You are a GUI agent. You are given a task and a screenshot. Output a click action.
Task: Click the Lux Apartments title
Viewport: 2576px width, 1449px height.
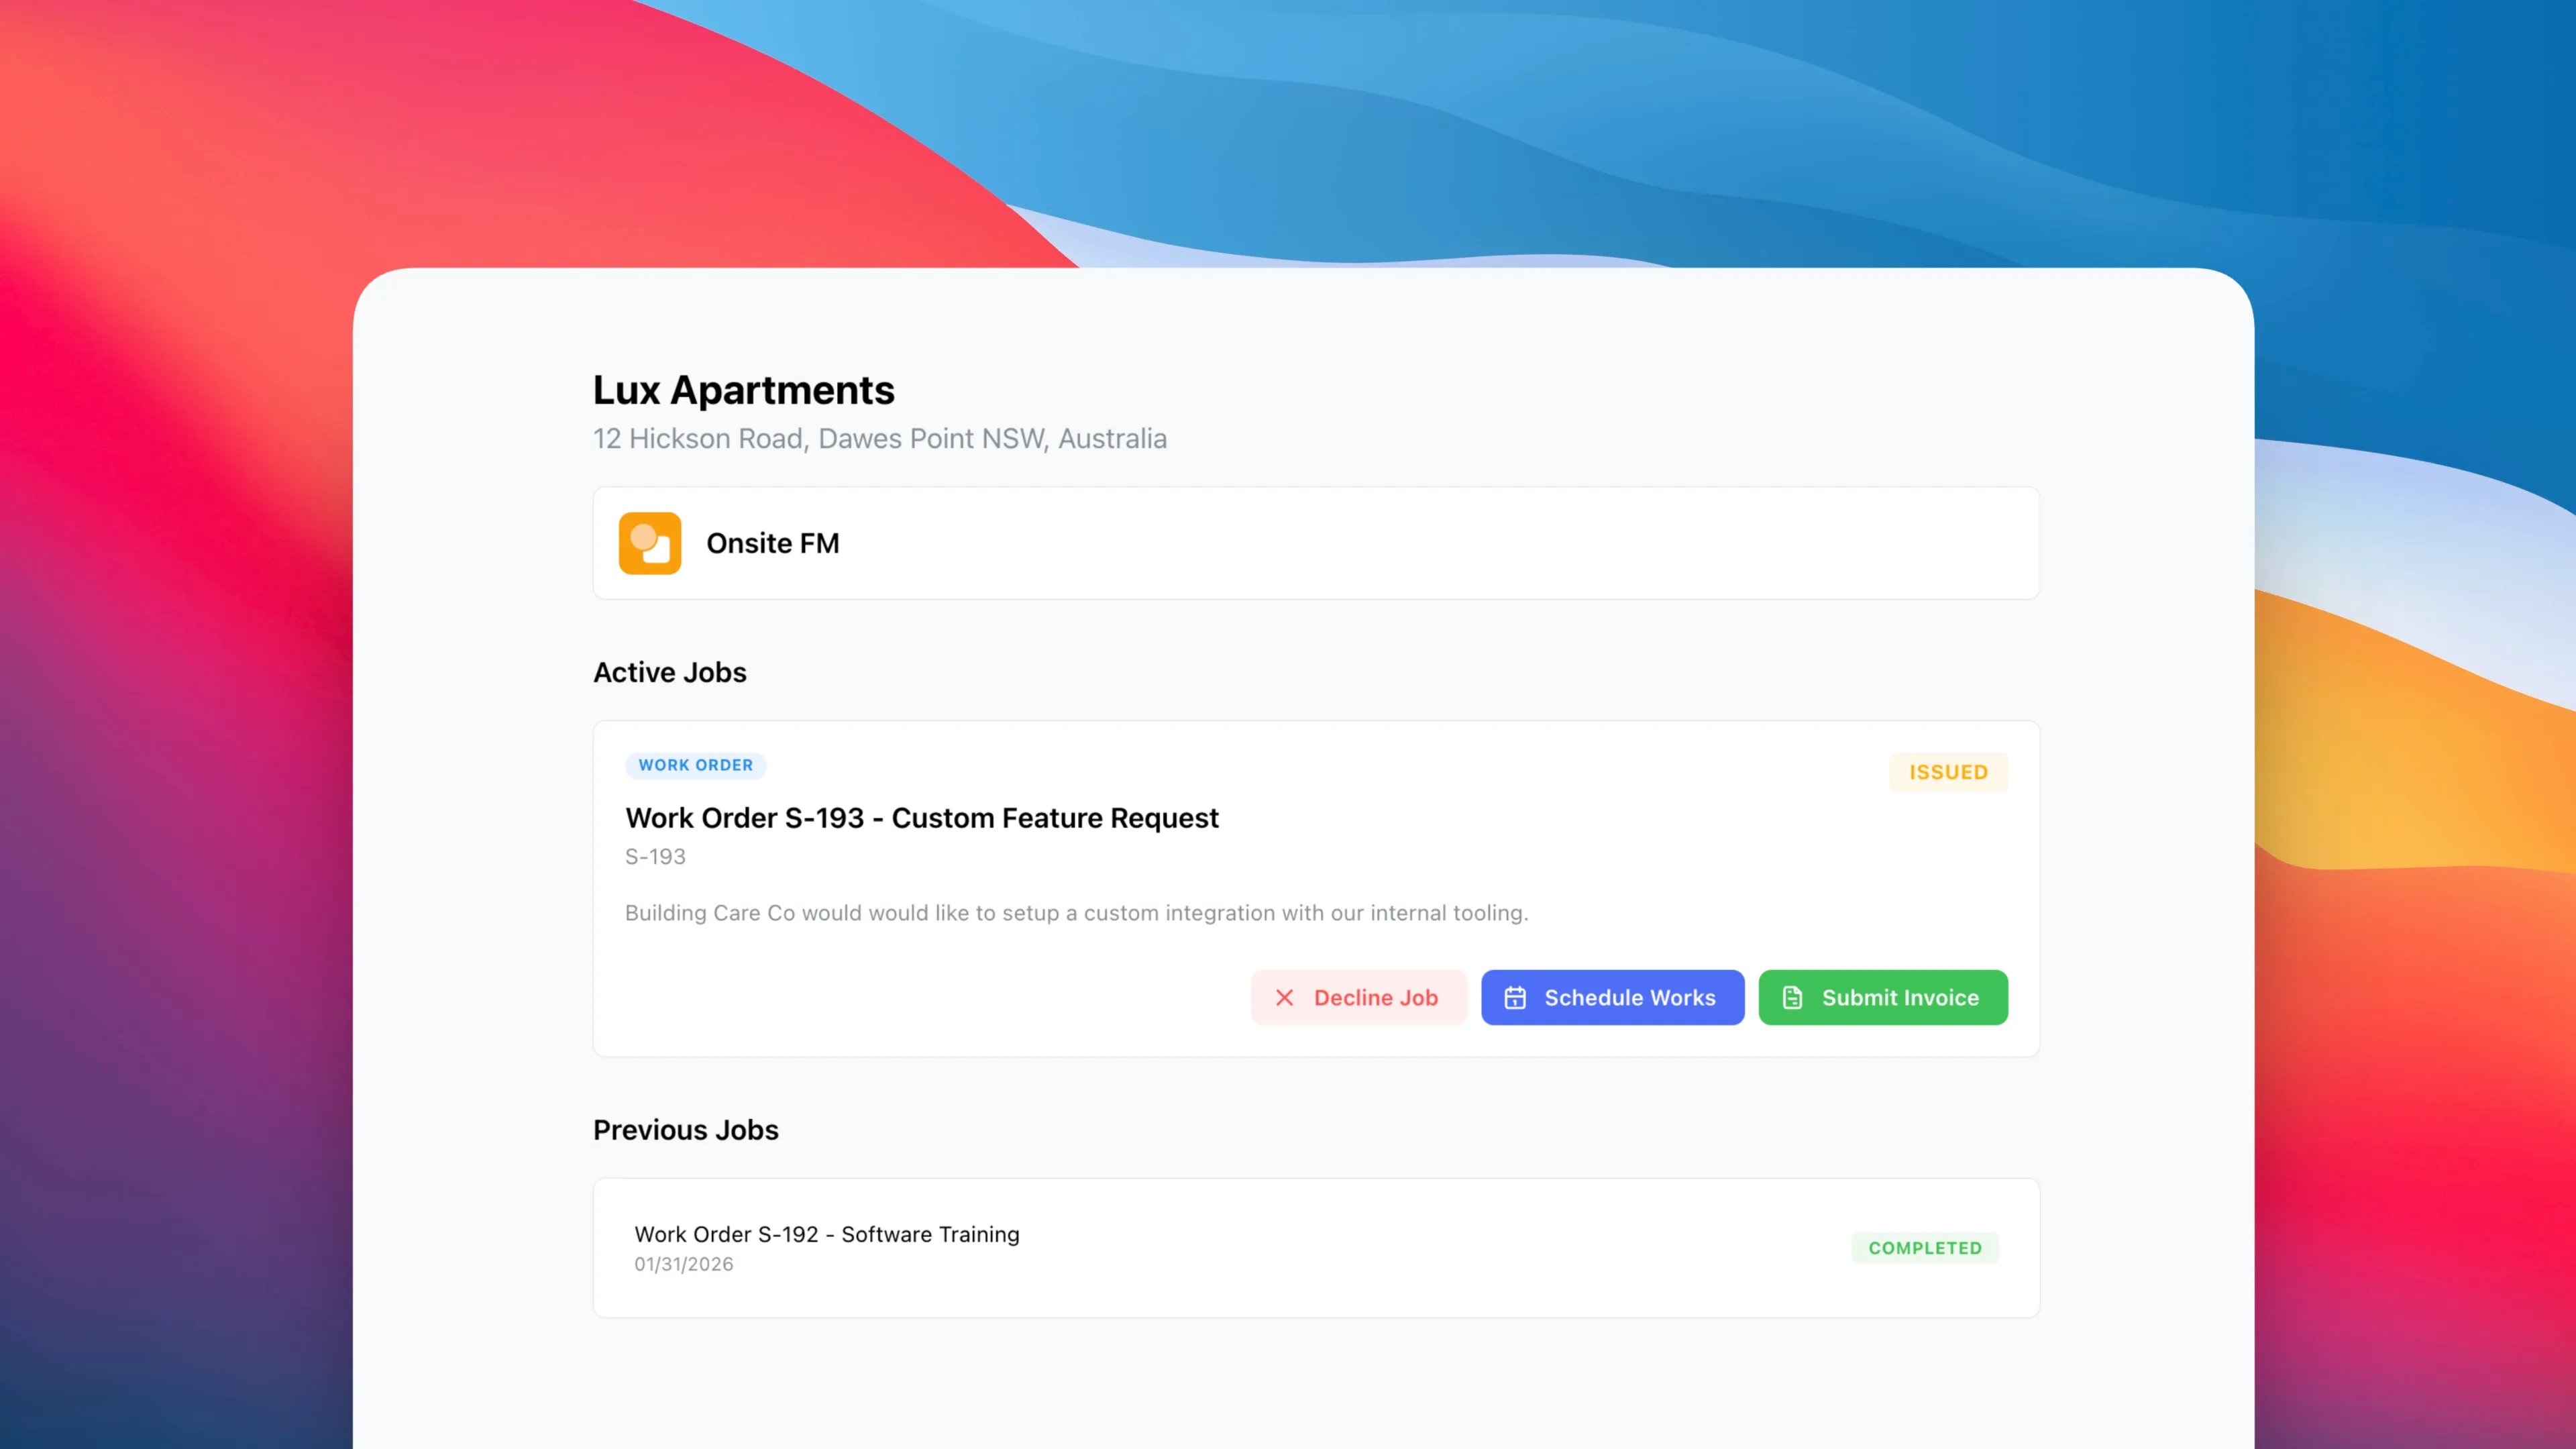[744, 391]
